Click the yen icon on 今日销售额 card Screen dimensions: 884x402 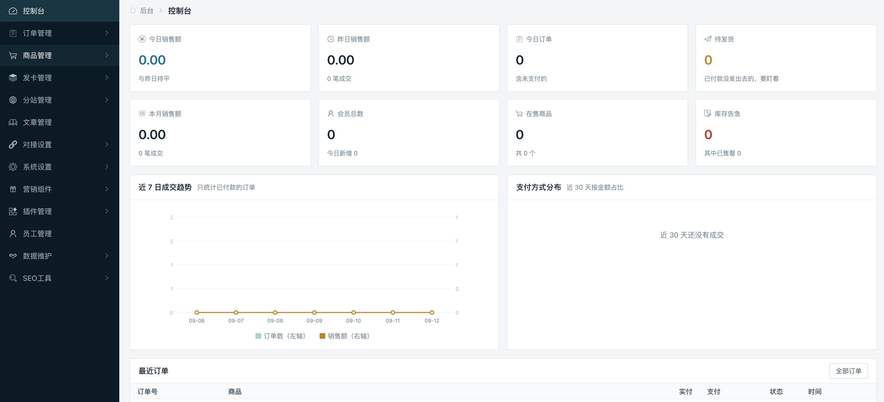click(142, 39)
